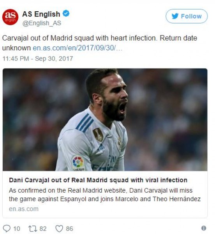Open the AS English display name
Image resolution: width=215 pixels, height=234 pixels.
point(41,14)
